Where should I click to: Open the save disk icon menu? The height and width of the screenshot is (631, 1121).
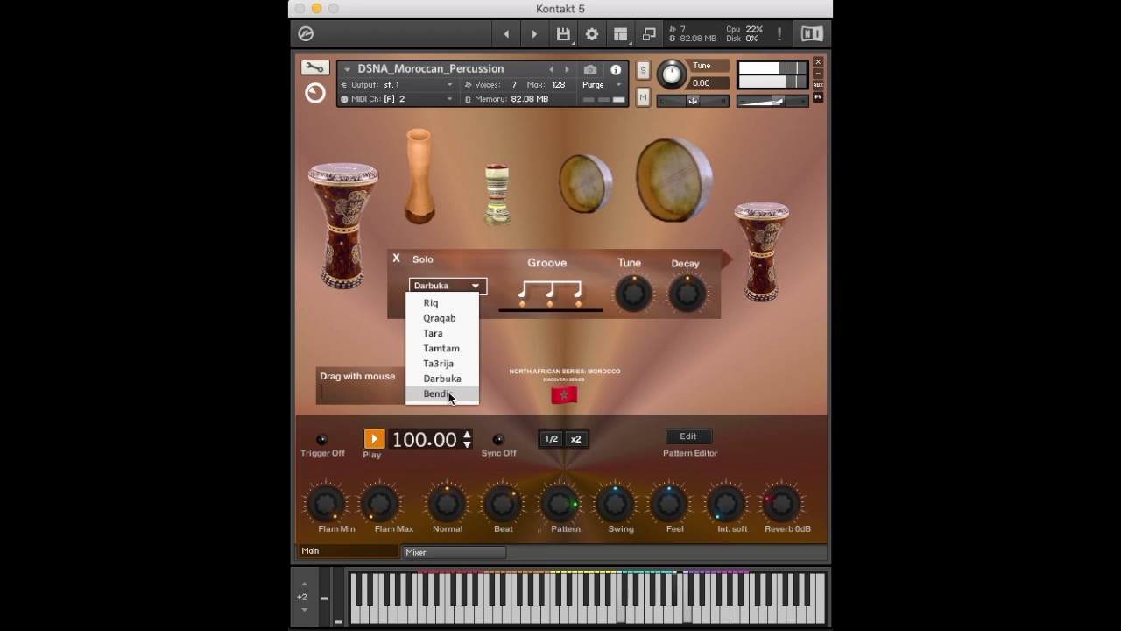coord(563,34)
